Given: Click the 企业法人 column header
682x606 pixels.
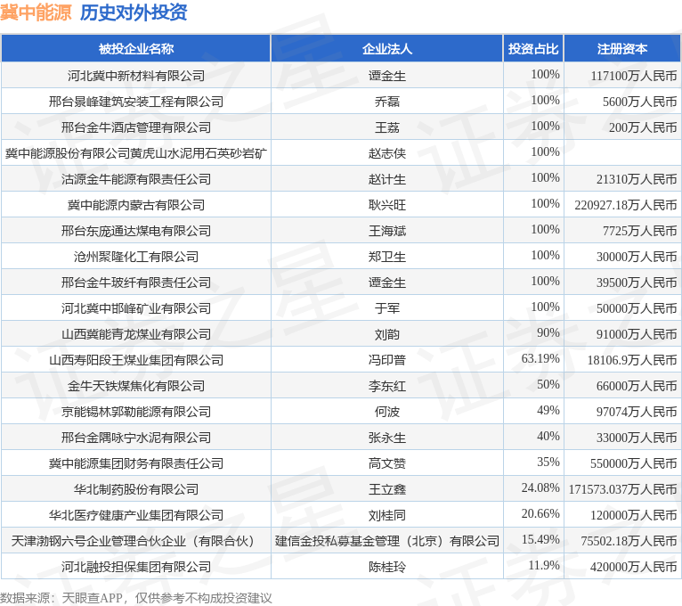Looking at the screenshot, I should pyautogui.click(x=386, y=49).
